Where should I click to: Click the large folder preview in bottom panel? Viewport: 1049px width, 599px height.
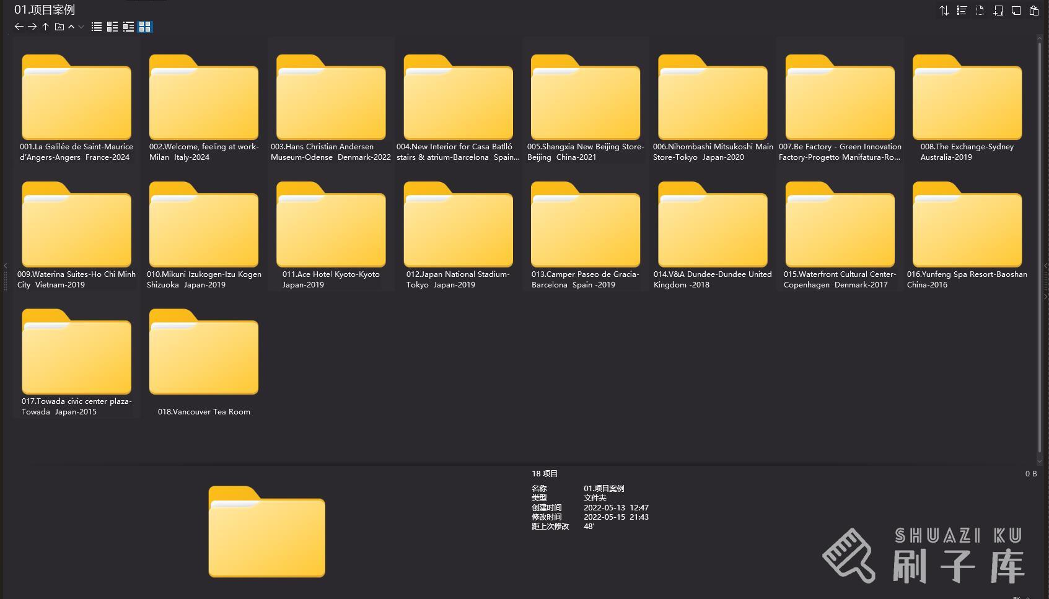tap(266, 532)
